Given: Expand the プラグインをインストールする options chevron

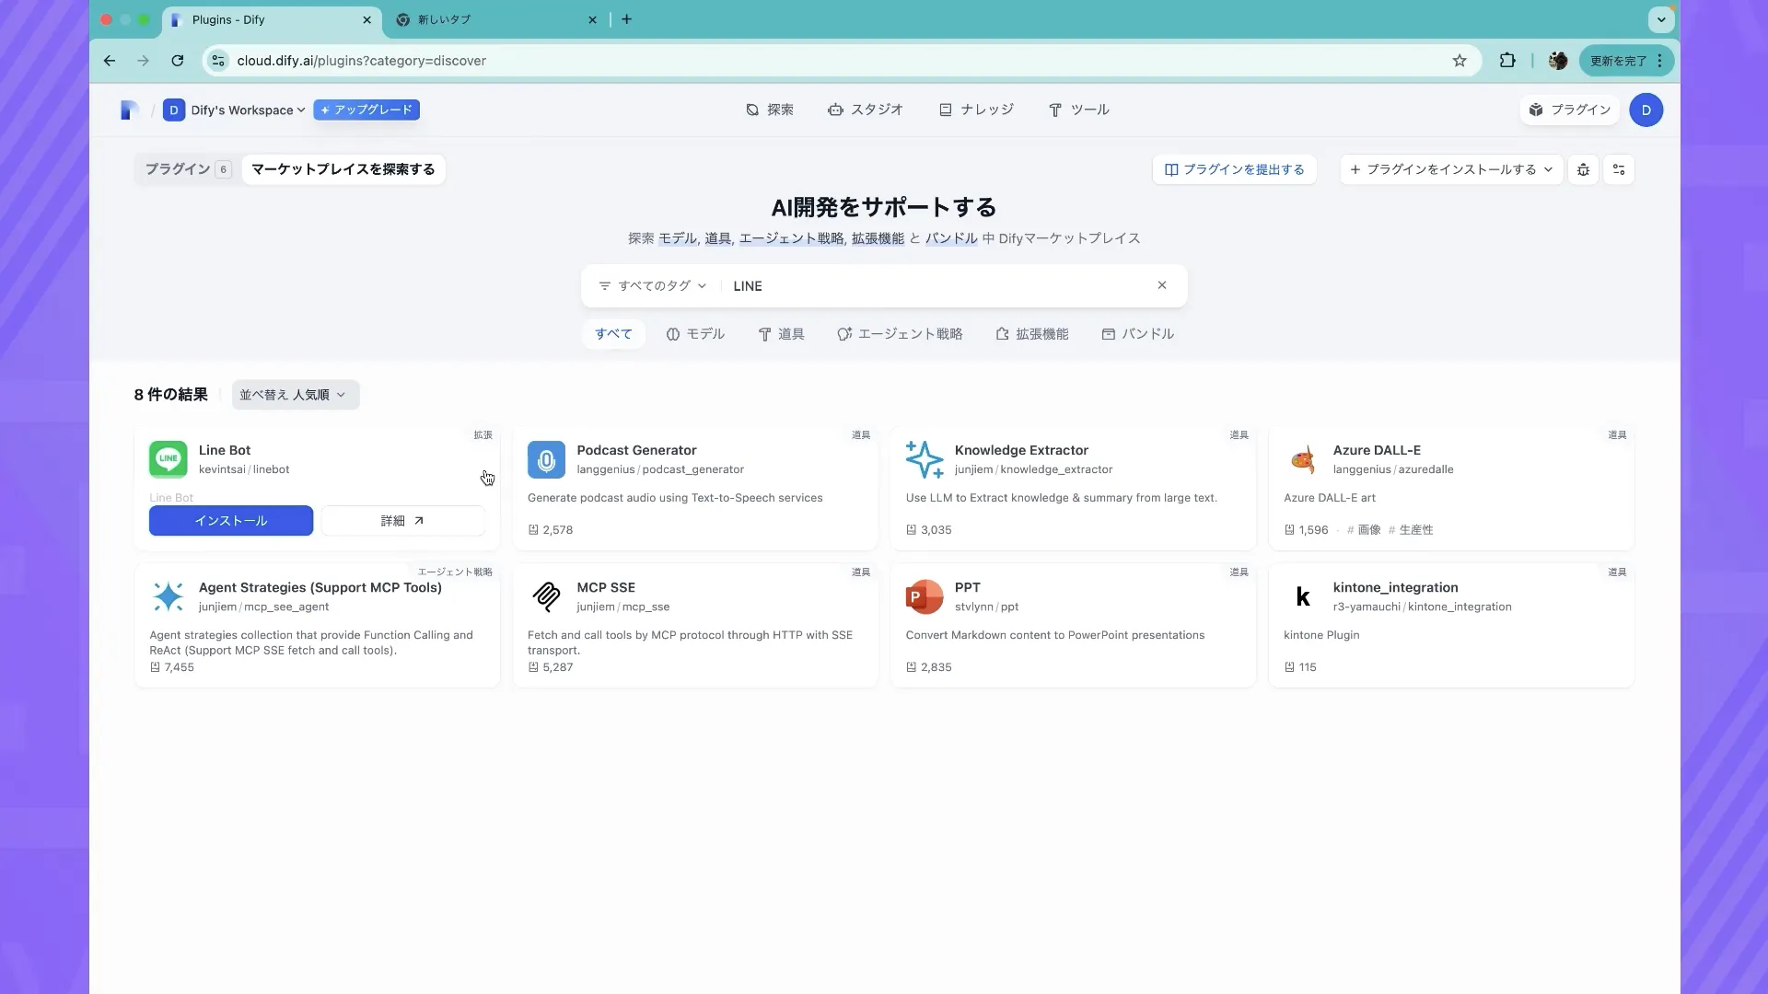Looking at the screenshot, I should point(1549,169).
